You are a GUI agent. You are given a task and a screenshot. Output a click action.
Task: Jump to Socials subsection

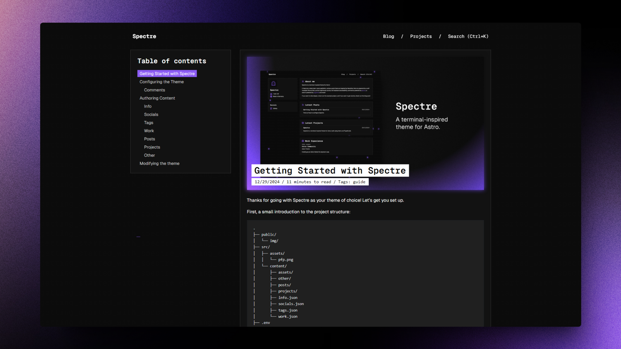point(151,114)
